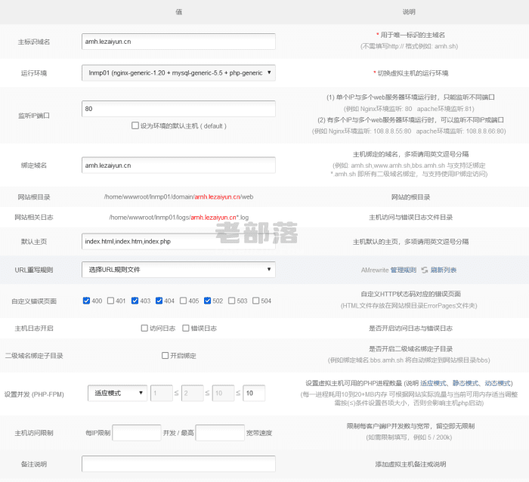Click the 绑定域名 input field
Viewport: 529px width, 482px height.
pyautogui.click(x=178, y=165)
